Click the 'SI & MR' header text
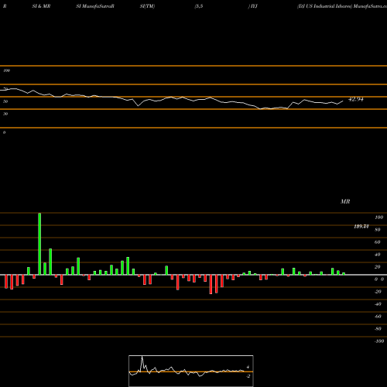Viewport: 387px width, 387px height. [41, 6]
